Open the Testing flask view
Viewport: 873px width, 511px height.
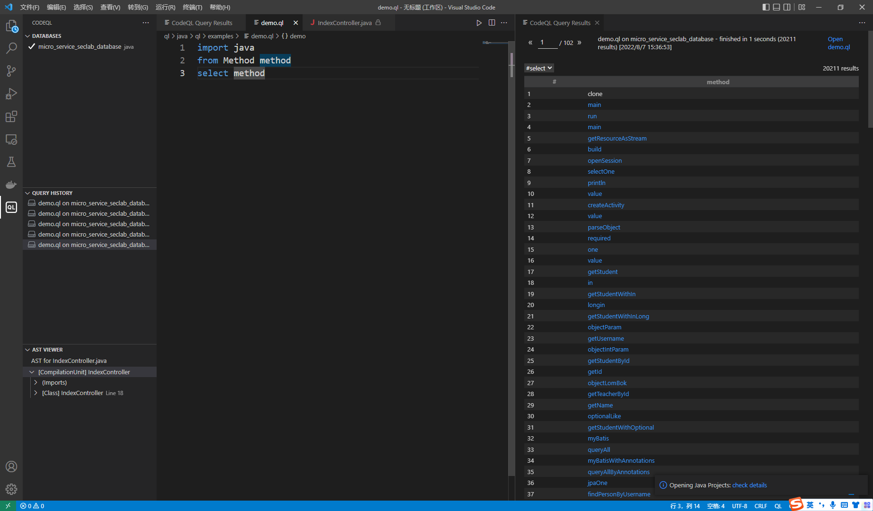(11, 162)
